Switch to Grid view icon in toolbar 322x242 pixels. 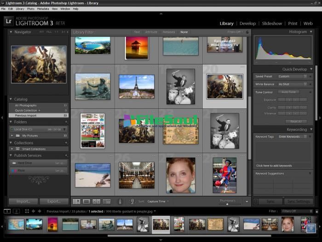click(x=76, y=201)
